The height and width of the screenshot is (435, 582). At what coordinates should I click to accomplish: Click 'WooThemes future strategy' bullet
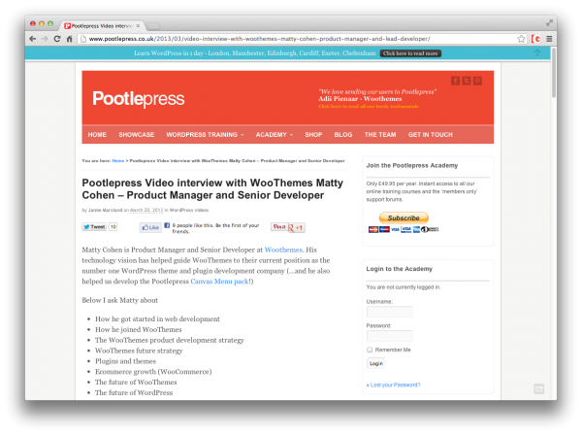point(139,351)
